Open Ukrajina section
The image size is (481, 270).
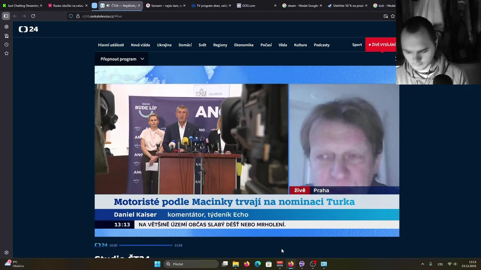click(164, 45)
